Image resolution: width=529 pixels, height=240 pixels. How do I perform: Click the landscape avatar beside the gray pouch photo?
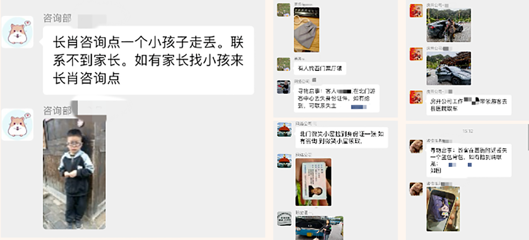[284, 10]
